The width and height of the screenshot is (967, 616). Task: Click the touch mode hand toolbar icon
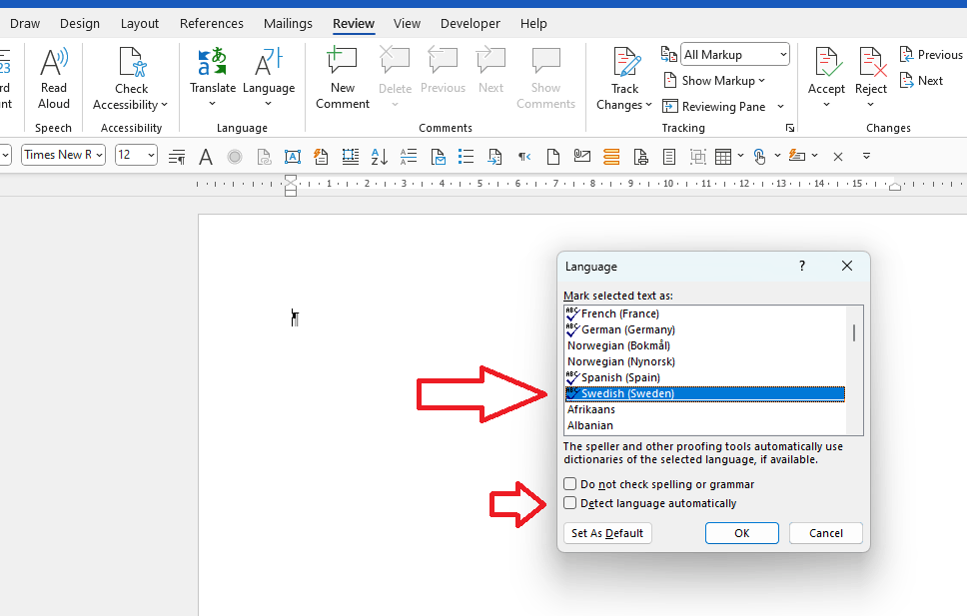pyautogui.click(x=759, y=157)
